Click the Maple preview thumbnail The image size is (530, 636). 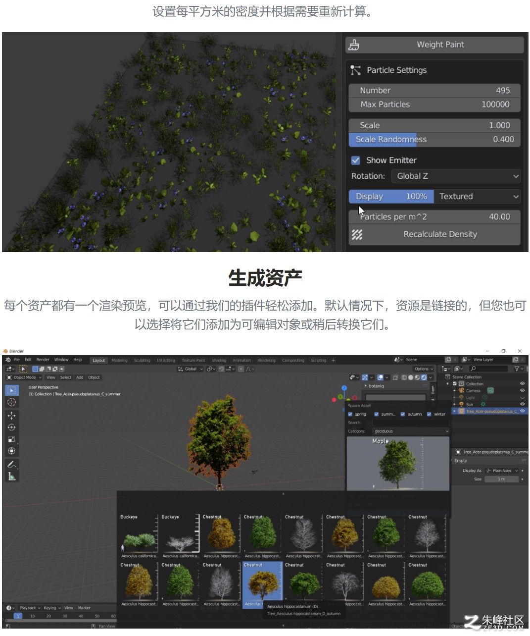(x=398, y=464)
